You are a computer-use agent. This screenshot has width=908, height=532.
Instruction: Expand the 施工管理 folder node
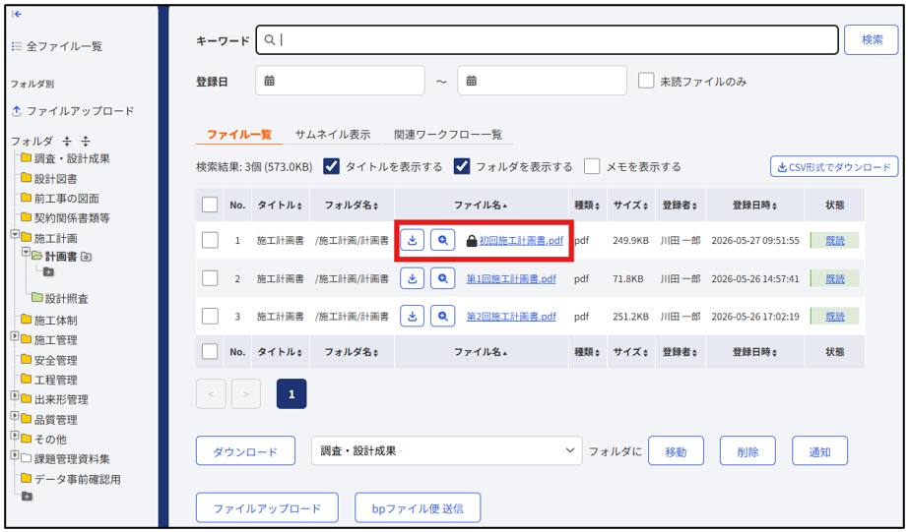coord(15,337)
